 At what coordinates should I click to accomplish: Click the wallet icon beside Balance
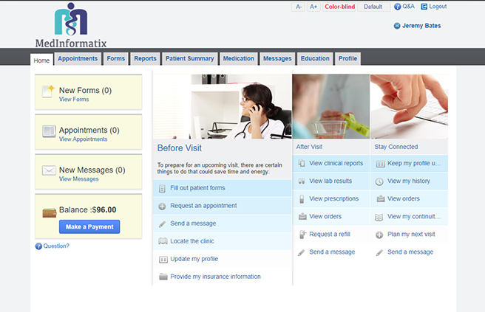(50, 212)
